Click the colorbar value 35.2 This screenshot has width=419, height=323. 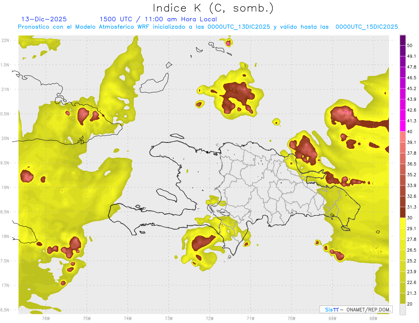point(412,175)
